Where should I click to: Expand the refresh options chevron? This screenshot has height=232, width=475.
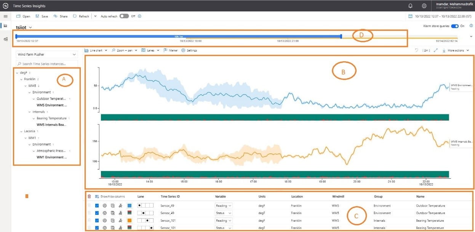pos(95,16)
